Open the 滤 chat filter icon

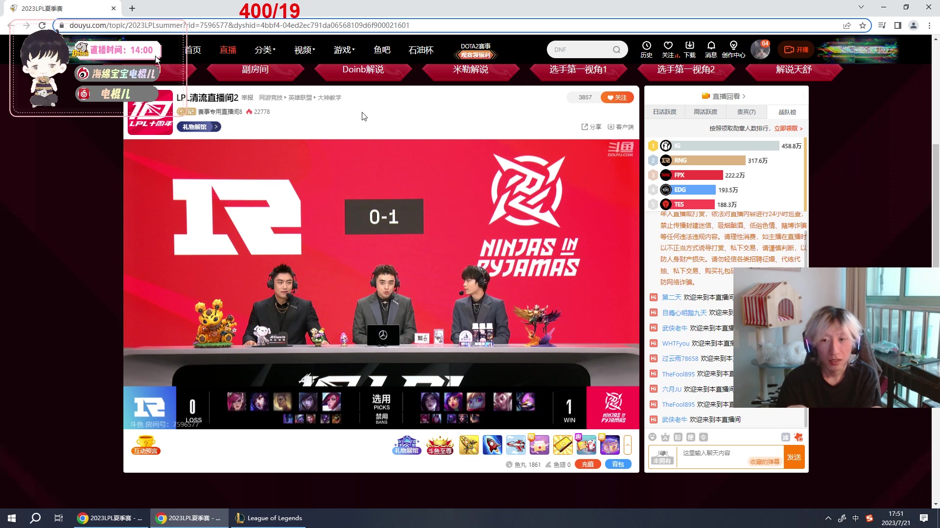tap(785, 437)
